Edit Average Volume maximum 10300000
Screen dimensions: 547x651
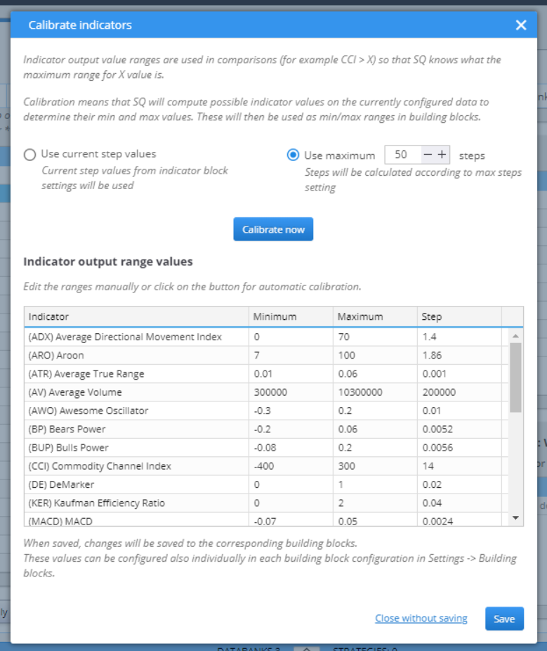tap(375, 392)
